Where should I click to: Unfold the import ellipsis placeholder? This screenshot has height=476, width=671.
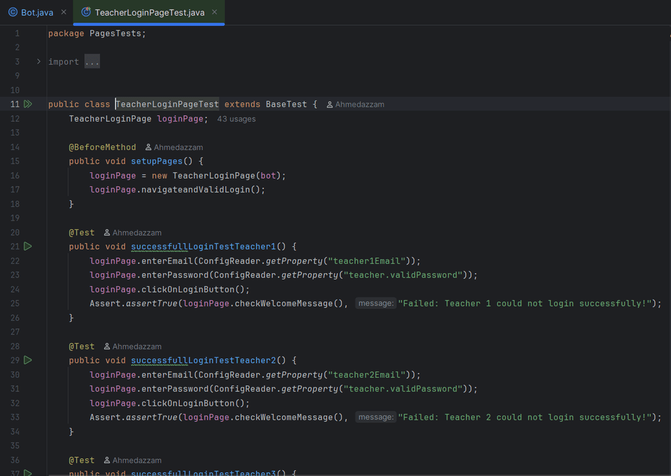point(92,62)
